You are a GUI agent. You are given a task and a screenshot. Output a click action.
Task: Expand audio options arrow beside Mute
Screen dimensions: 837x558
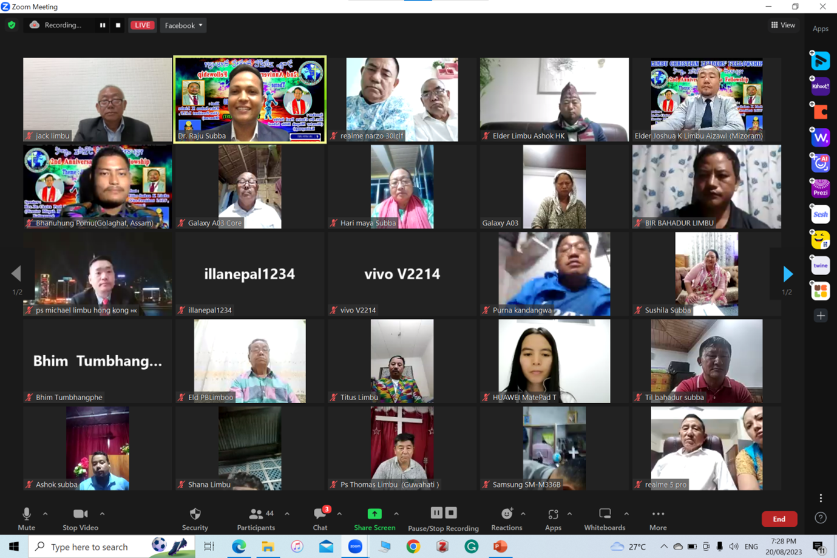pyautogui.click(x=46, y=514)
